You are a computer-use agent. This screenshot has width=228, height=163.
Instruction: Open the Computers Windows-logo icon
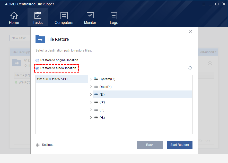click(64, 15)
